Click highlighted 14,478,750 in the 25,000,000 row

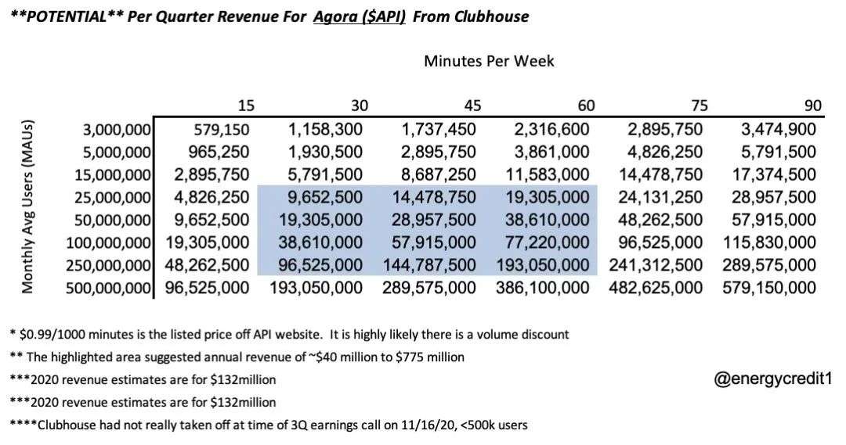coord(434,198)
